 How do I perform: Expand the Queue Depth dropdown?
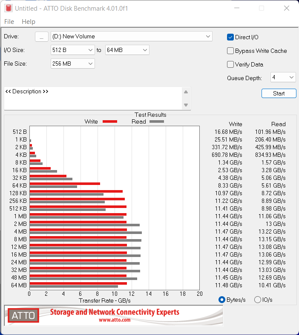click(x=283, y=77)
